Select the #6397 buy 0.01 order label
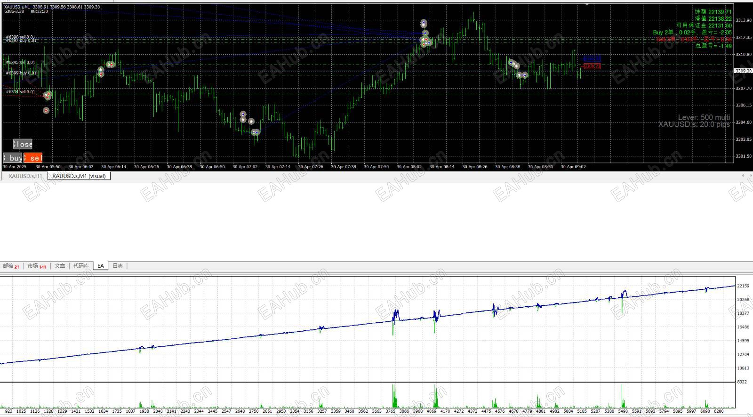753x417 pixels. pyautogui.click(x=21, y=41)
